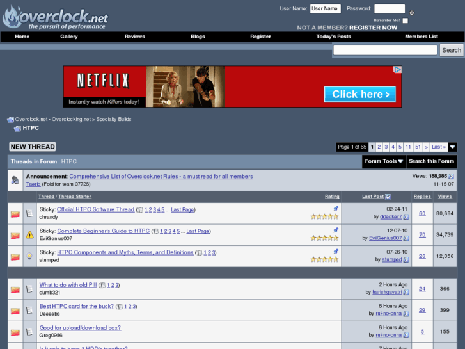The image size is (465, 349).
Task: Sort threads by Replies column
Action: point(422,197)
